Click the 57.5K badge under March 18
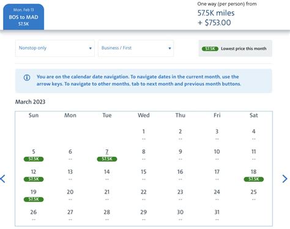The image size is (290, 229). tap(254, 179)
